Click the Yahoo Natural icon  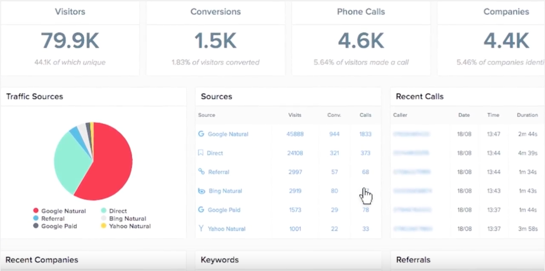pyautogui.click(x=201, y=228)
